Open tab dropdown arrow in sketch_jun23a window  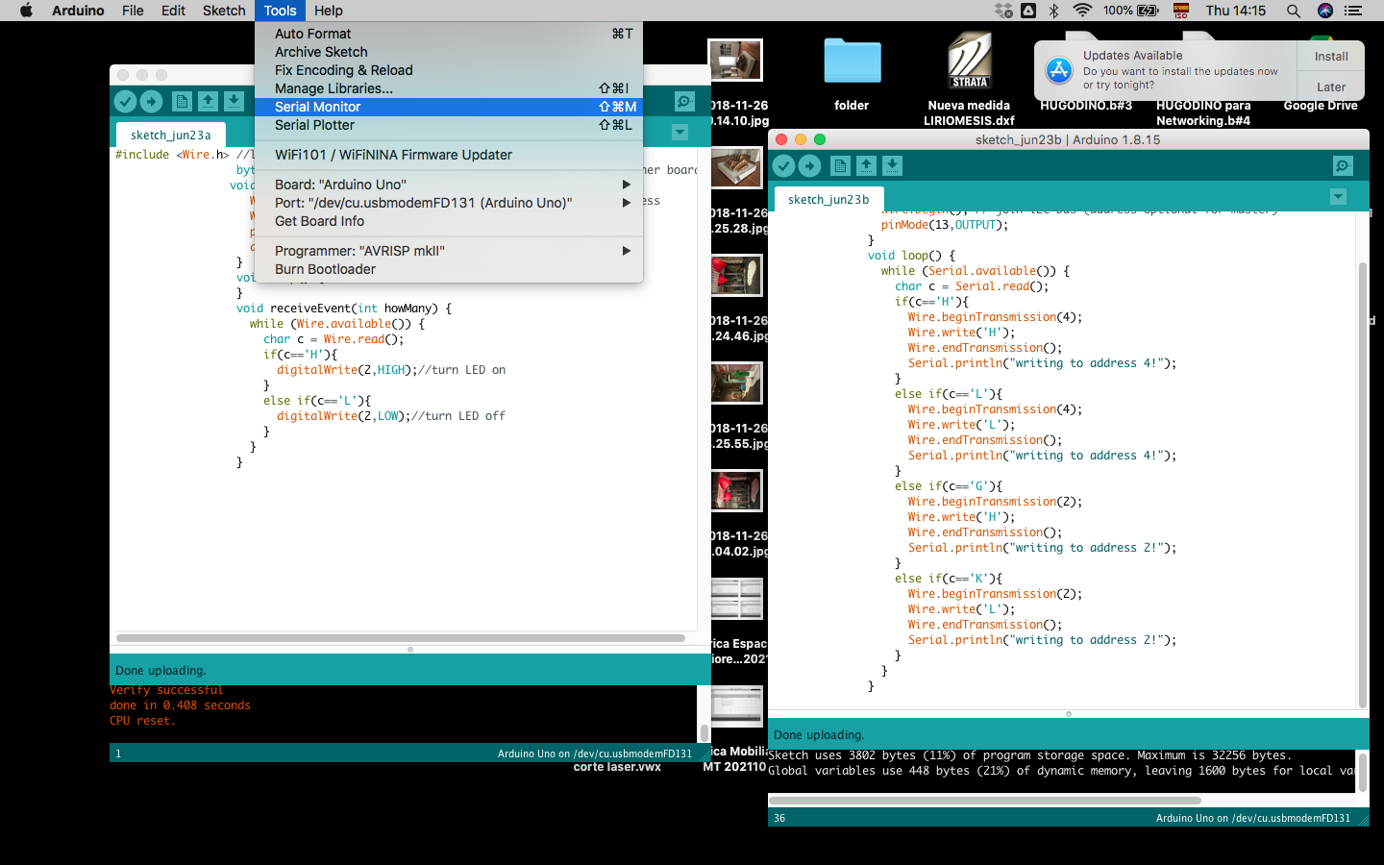click(680, 133)
